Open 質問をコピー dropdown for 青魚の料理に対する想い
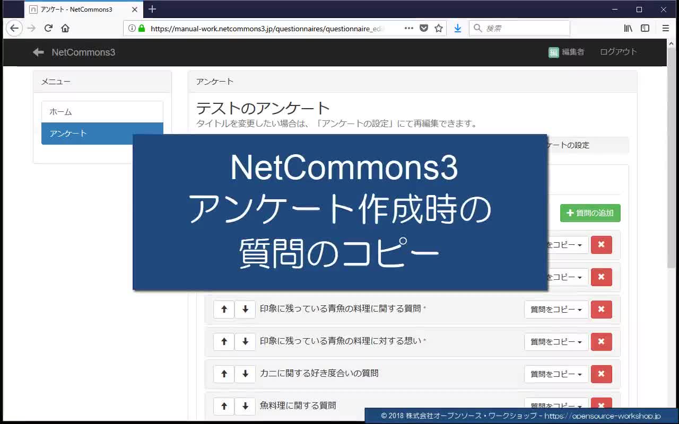This screenshot has width=679, height=424. click(556, 342)
